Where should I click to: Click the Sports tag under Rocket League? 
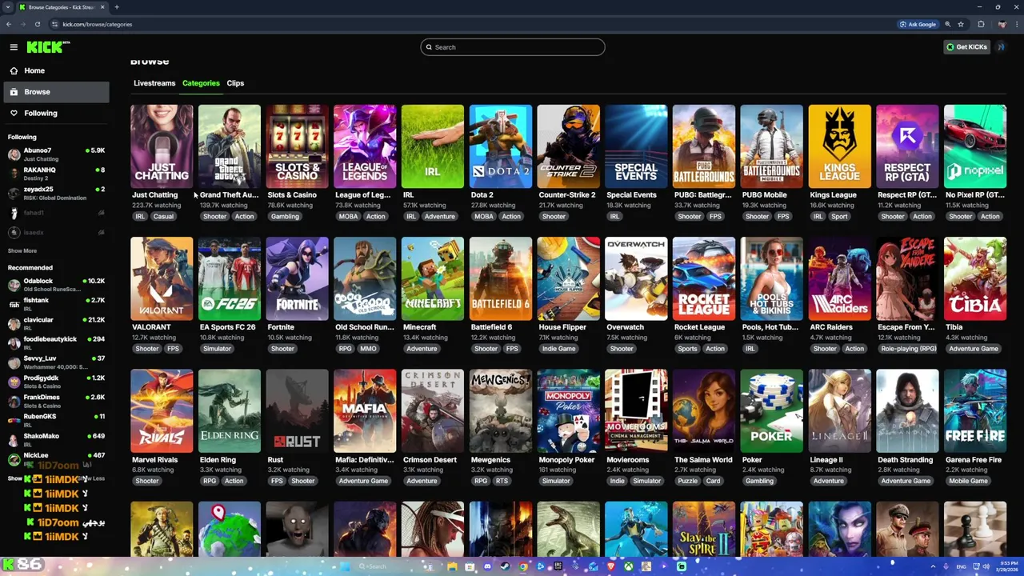[x=687, y=349]
